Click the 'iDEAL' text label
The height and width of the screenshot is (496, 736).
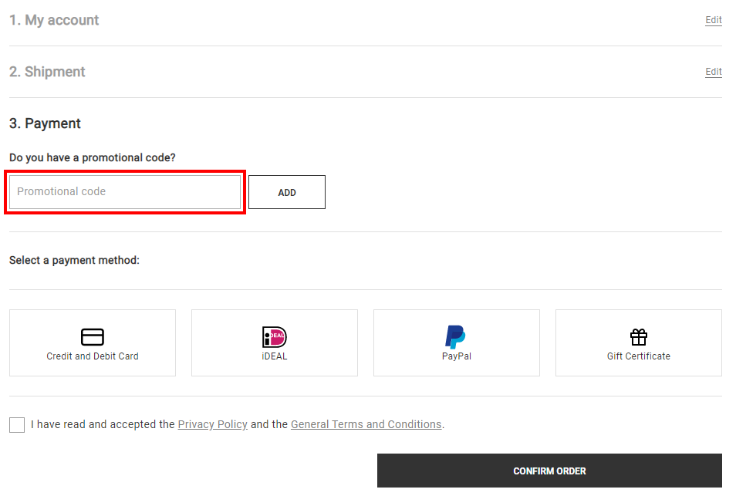(275, 356)
